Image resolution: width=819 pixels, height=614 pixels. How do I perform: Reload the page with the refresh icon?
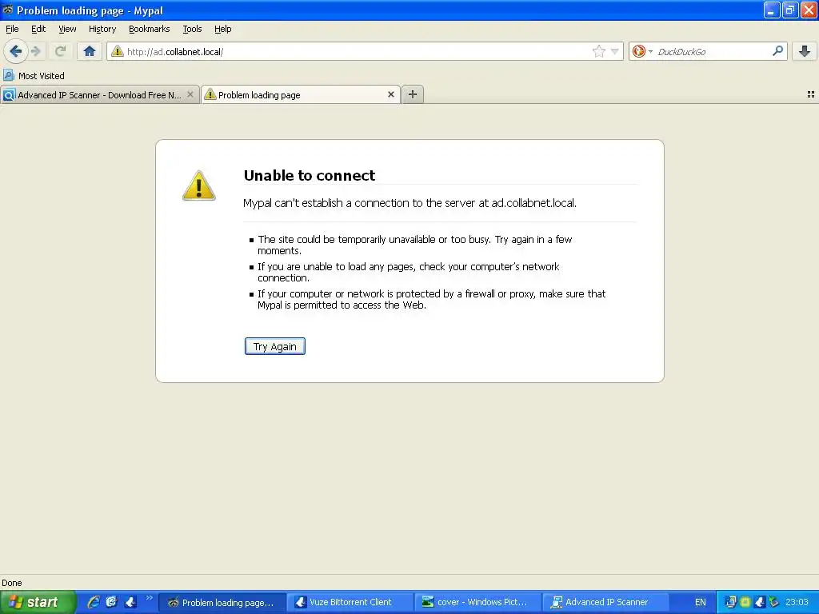[x=60, y=51]
